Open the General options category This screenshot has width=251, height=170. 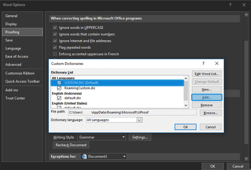[23, 16]
